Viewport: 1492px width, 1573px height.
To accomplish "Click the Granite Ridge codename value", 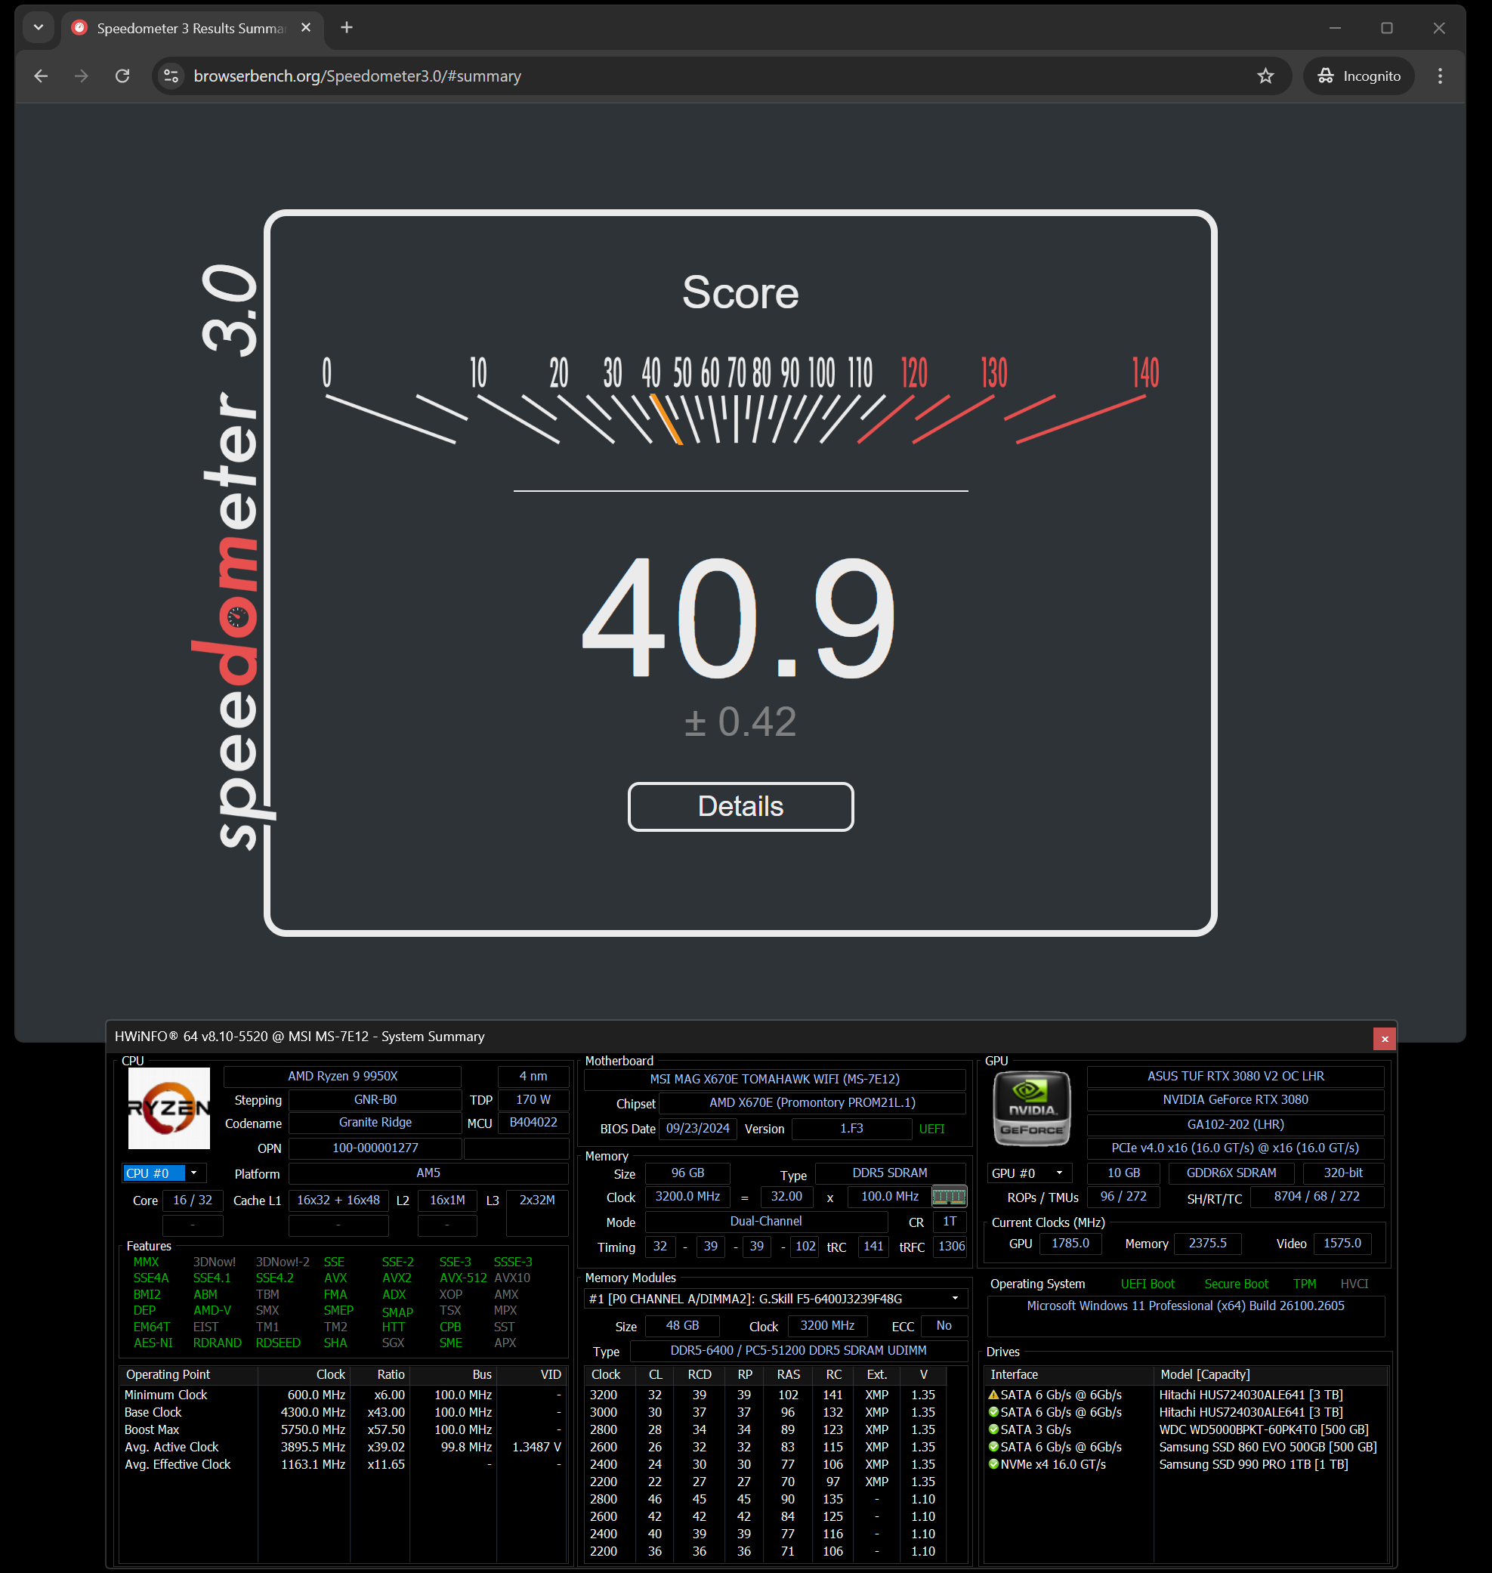I will (375, 1122).
